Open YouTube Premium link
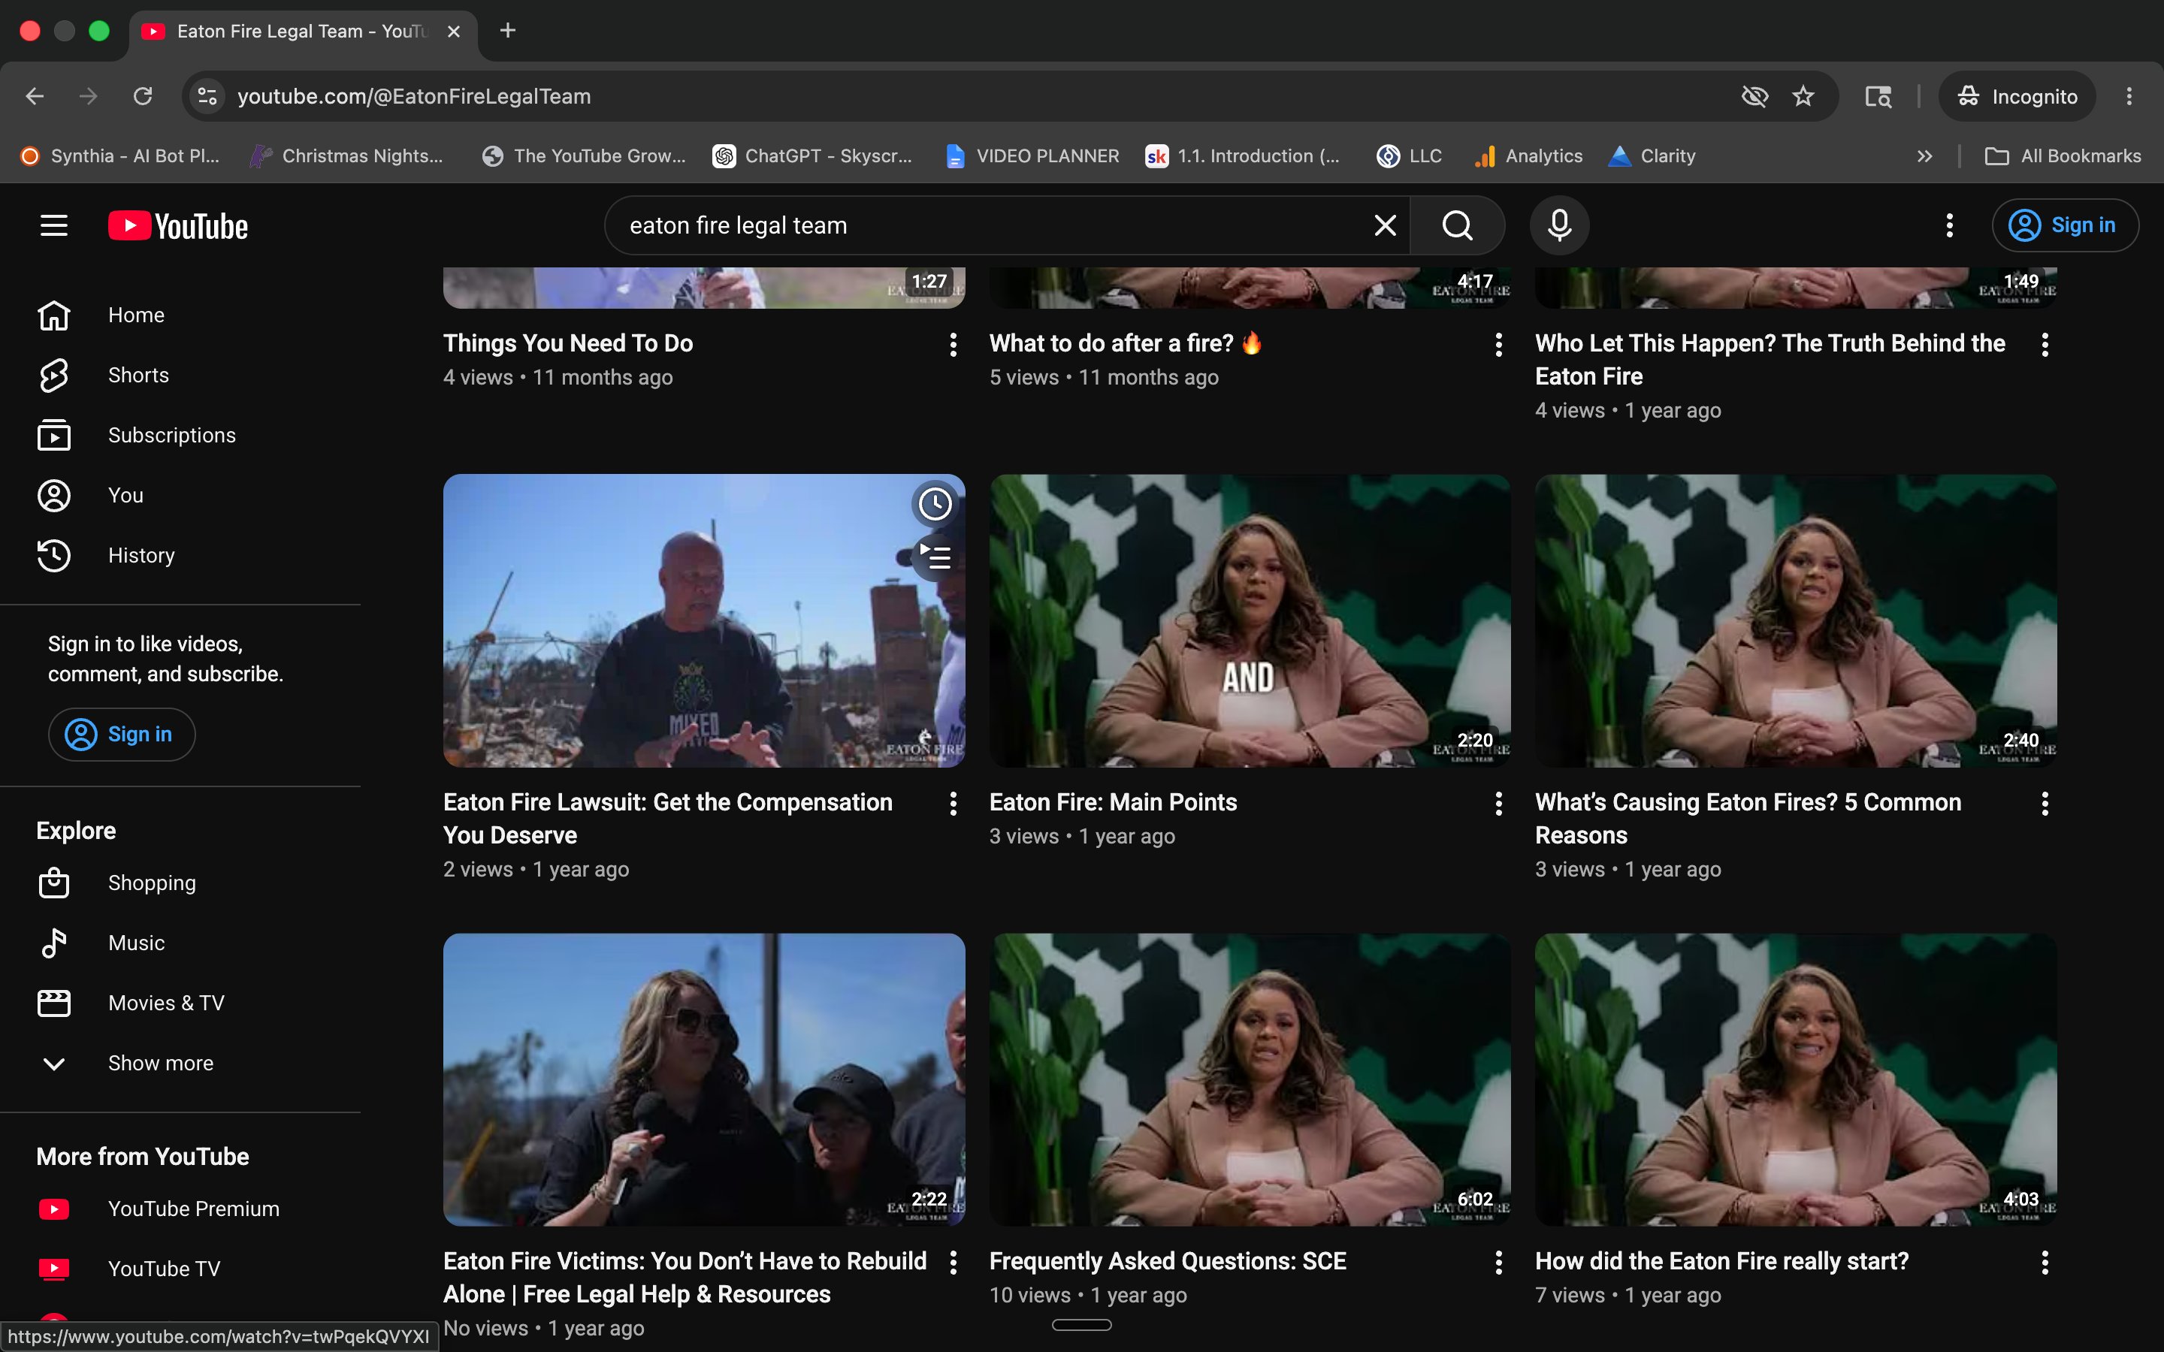Viewport: 2164px width, 1352px height. [180, 1209]
